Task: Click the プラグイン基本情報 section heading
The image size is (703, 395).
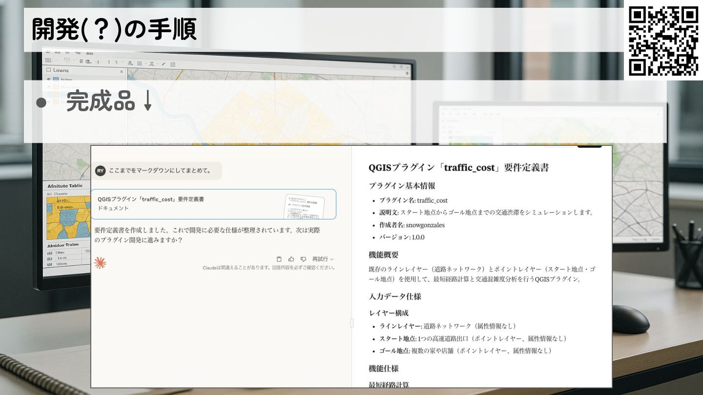Action: [x=401, y=186]
